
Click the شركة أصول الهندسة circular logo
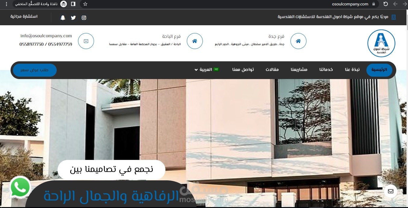point(381,43)
